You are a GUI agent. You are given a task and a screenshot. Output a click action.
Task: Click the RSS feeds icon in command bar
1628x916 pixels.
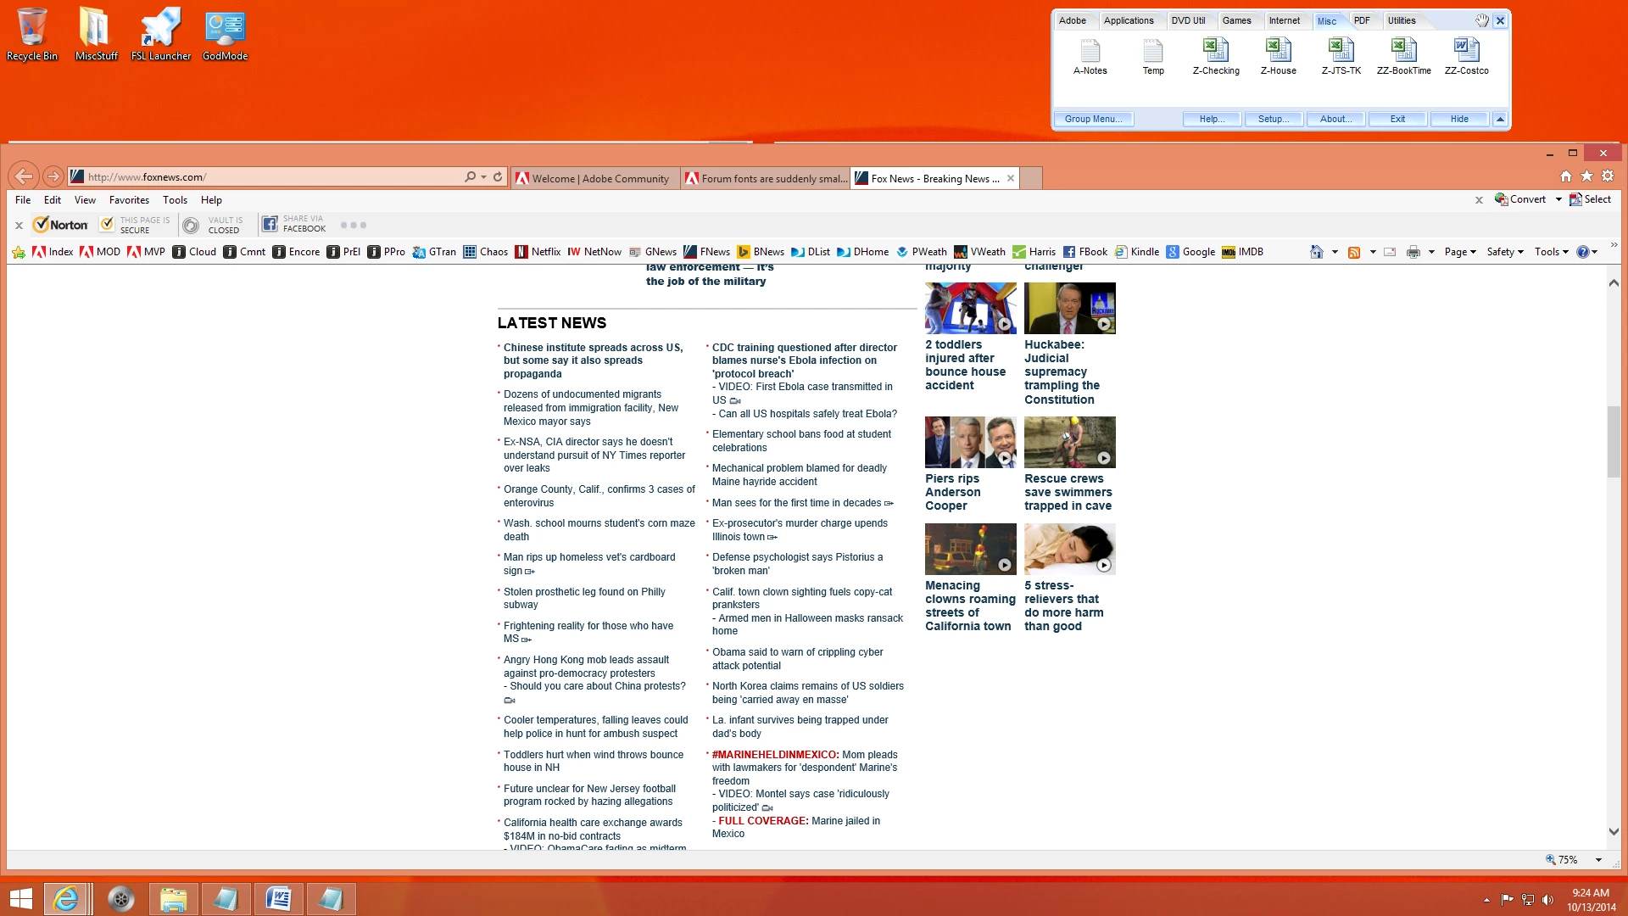[x=1354, y=252]
